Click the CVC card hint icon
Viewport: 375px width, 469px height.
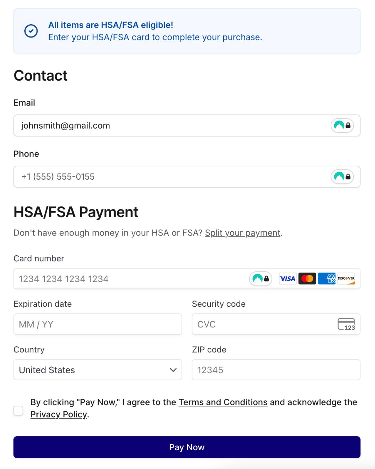click(346, 324)
